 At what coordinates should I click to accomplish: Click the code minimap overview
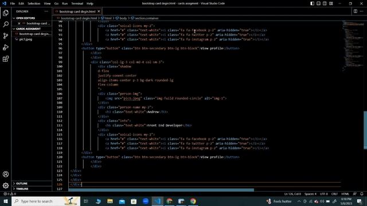(x=353, y=46)
